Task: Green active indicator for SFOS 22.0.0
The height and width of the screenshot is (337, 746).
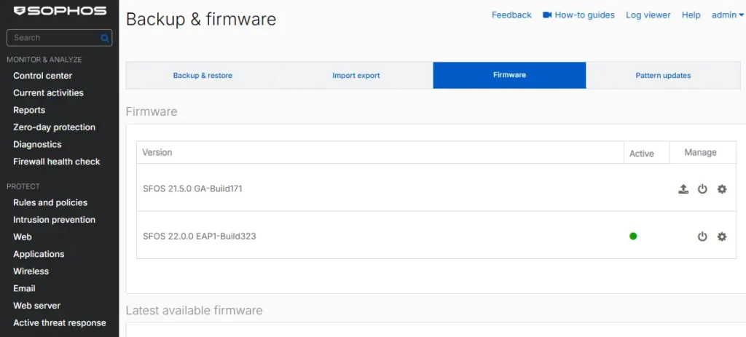Action: (x=633, y=236)
